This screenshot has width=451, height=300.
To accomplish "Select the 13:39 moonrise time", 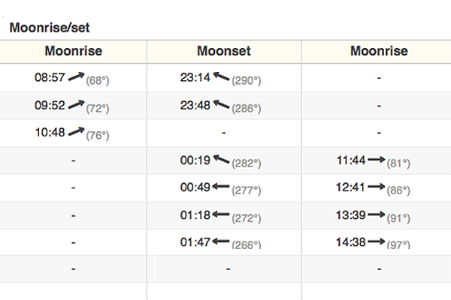I will 350,215.
